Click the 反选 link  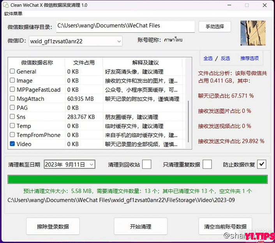click(x=225, y=58)
